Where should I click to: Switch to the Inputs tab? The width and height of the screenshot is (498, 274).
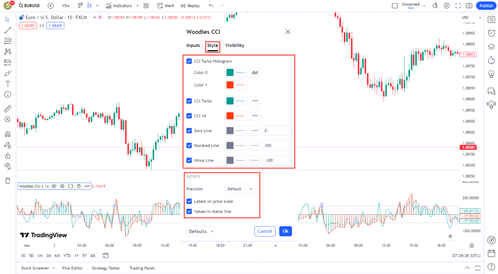[x=193, y=45]
